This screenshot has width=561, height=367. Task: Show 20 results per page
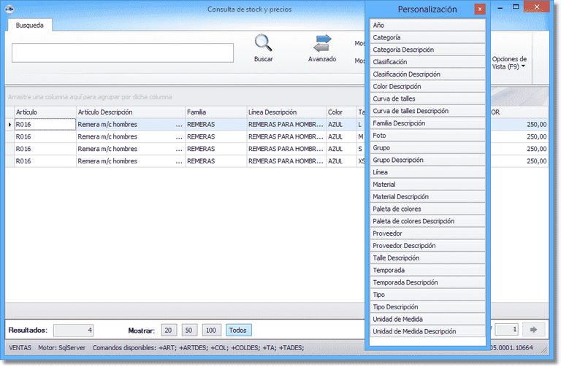(x=169, y=330)
